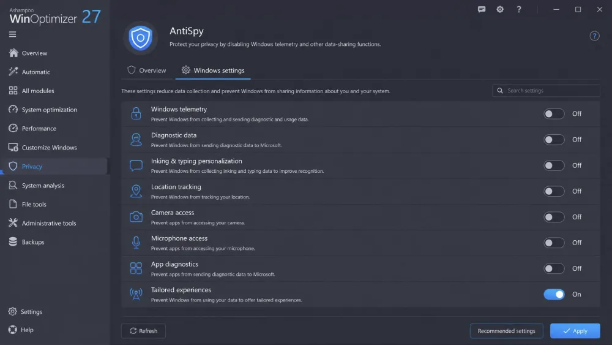Open System optimization in the sidebar
This screenshot has width=612, height=345.
click(54, 110)
